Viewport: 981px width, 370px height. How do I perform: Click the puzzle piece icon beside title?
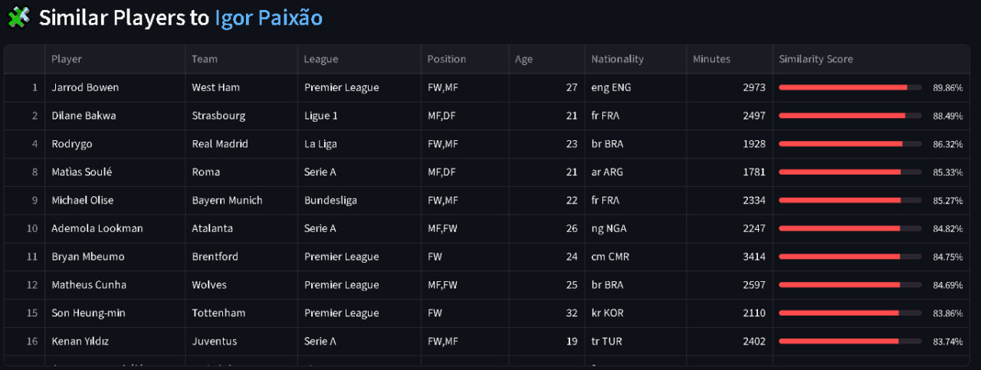(18, 17)
